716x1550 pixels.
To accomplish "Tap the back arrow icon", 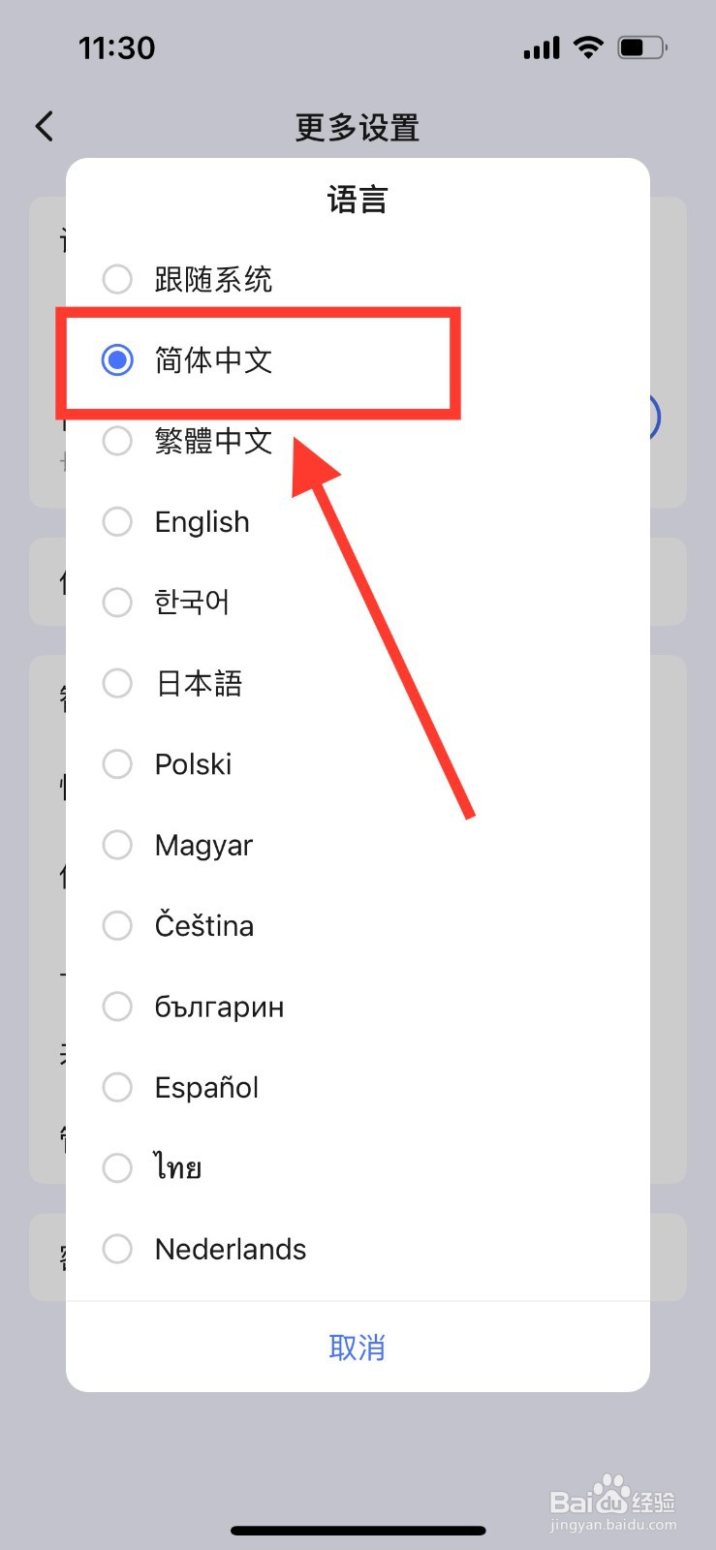I will point(45,126).
